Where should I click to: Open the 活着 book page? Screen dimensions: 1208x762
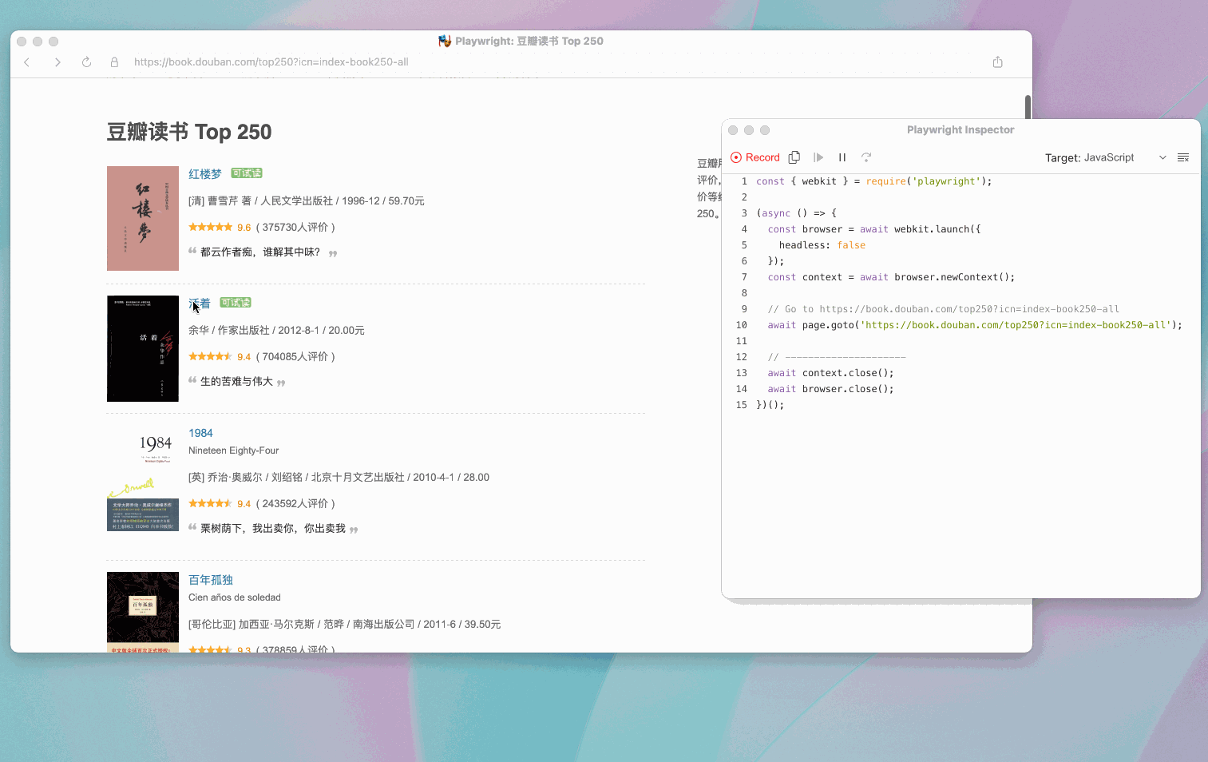[200, 303]
